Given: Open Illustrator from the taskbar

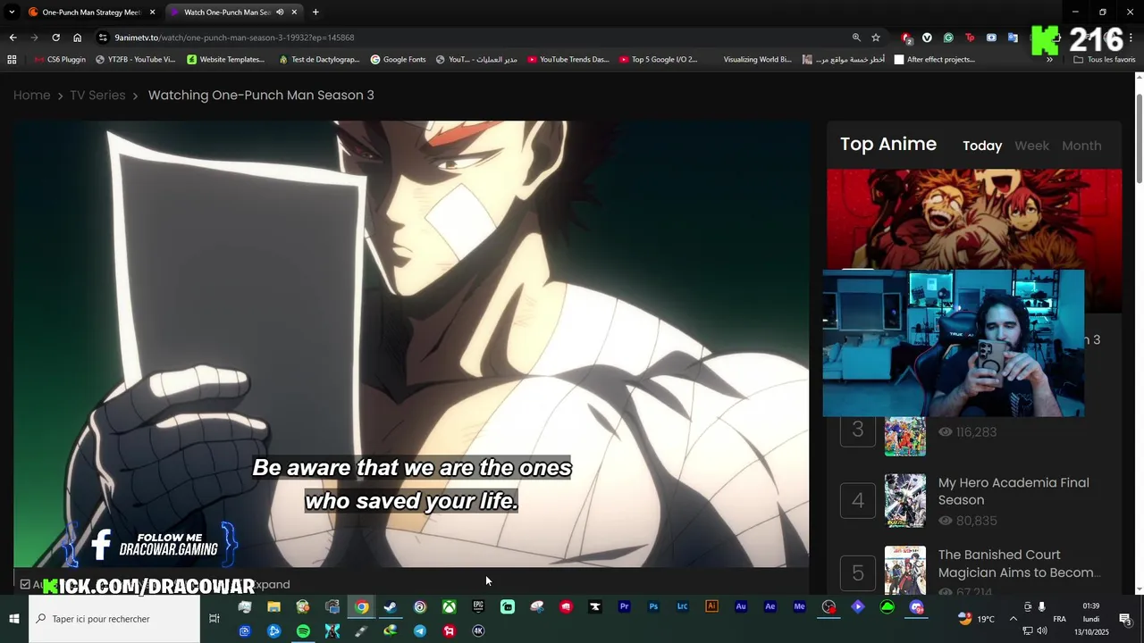Looking at the screenshot, I should 712,607.
